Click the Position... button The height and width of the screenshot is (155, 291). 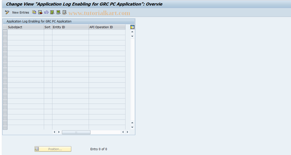(53, 149)
